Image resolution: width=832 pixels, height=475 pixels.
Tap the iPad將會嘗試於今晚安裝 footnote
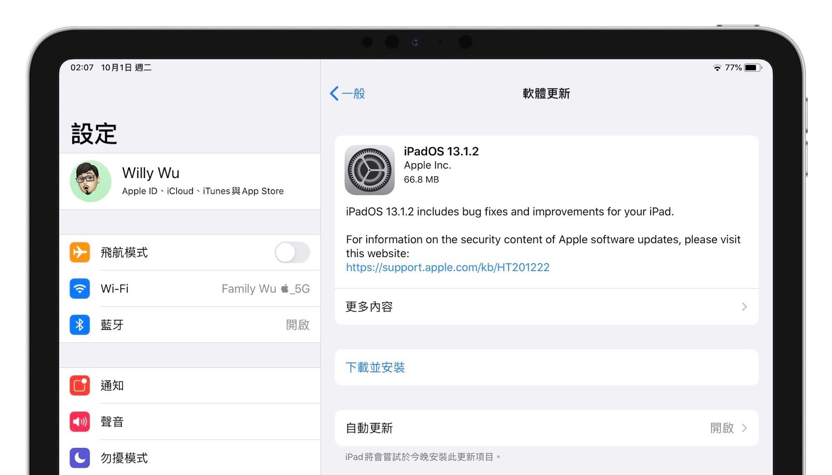click(423, 457)
